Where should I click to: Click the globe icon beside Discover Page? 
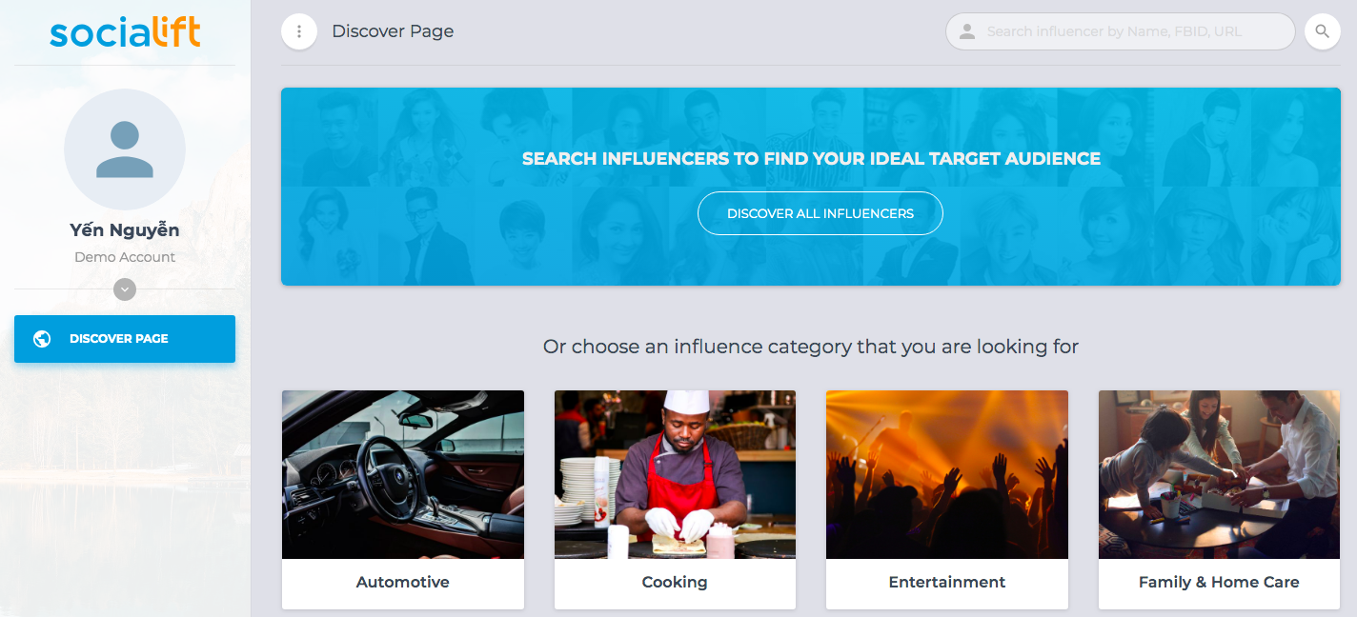[42, 339]
